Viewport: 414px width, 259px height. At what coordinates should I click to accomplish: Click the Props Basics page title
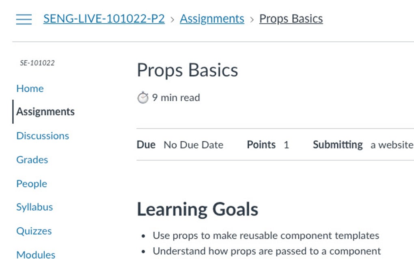[x=188, y=70]
